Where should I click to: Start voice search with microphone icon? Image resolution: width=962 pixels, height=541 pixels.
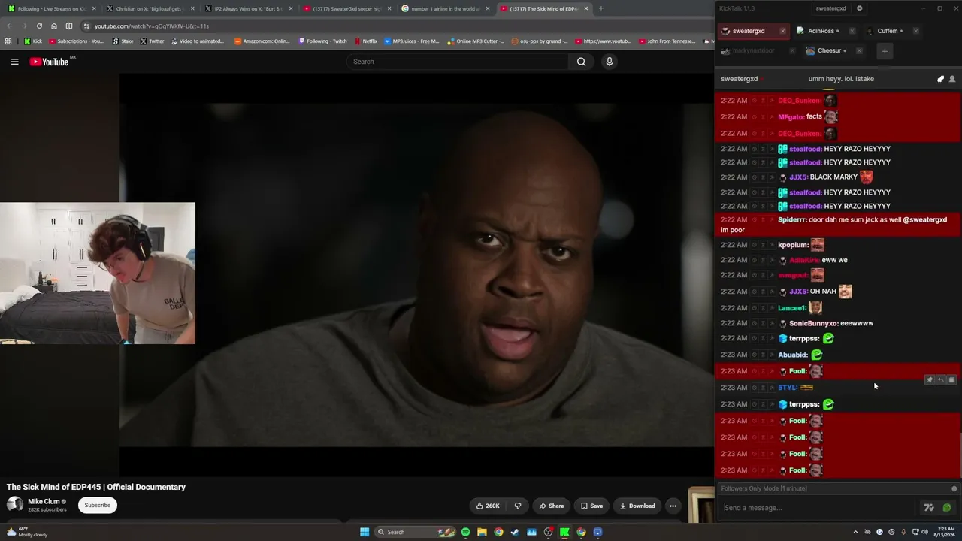(610, 62)
